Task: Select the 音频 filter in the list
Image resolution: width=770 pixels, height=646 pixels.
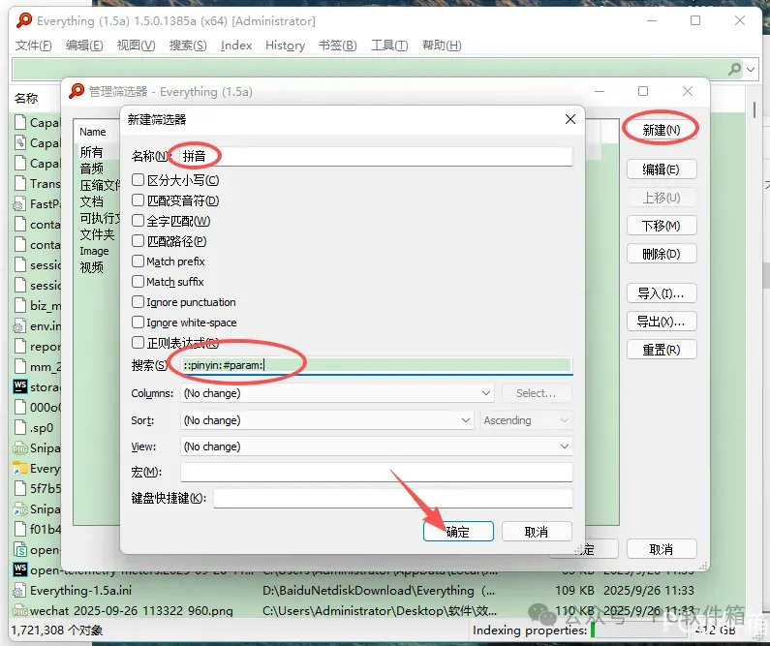Action: pyautogui.click(x=92, y=169)
